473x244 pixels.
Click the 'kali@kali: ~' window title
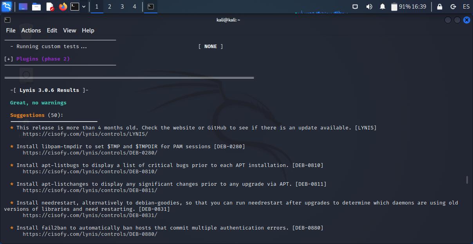[x=228, y=20]
